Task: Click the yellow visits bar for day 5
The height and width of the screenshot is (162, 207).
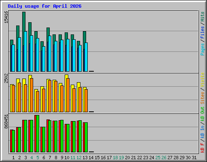Action: pos(35,100)
